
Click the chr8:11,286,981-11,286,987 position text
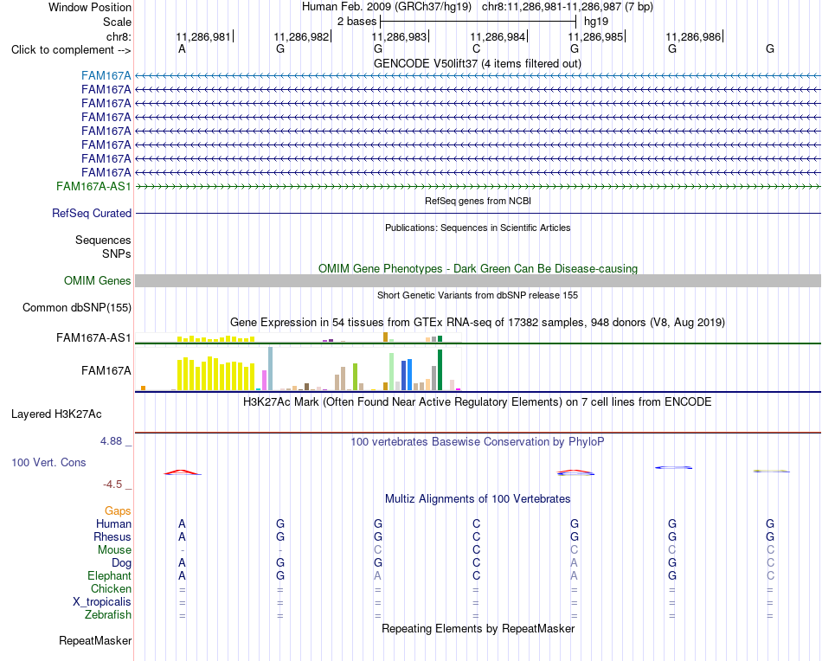tap(568, 7)
